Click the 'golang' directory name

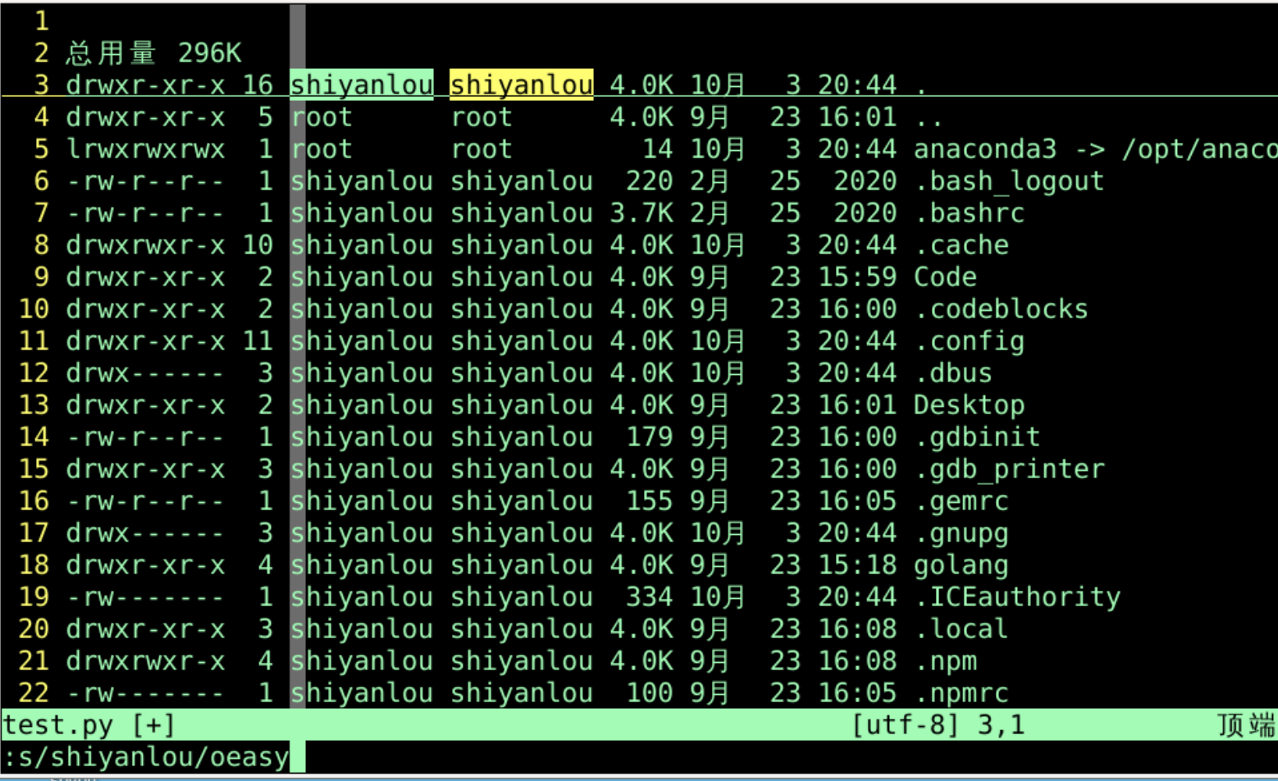coord(961,565)
